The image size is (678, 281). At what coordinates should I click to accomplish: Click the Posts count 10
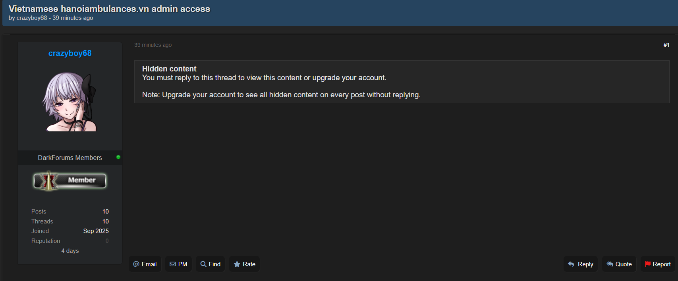[x=105, y=212]
